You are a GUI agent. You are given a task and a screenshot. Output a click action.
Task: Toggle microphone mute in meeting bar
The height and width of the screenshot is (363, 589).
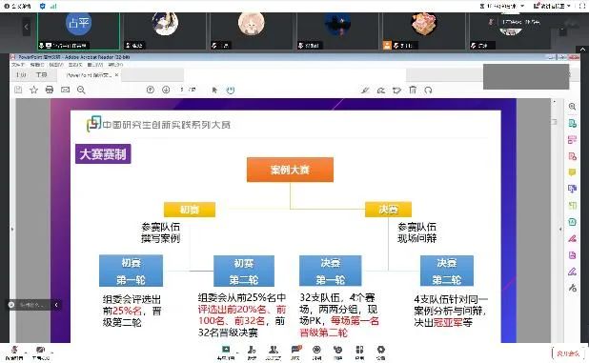14,353
